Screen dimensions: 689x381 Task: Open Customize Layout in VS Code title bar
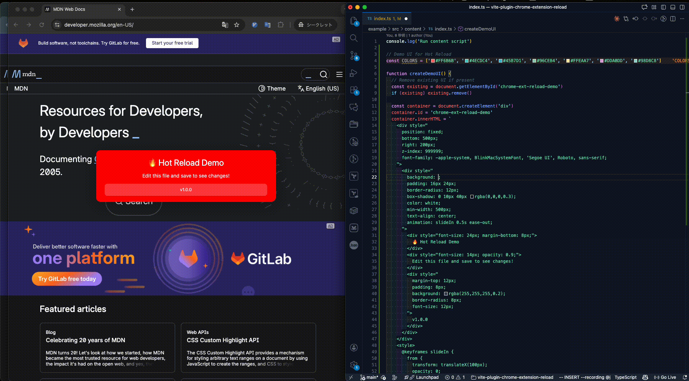654,7
